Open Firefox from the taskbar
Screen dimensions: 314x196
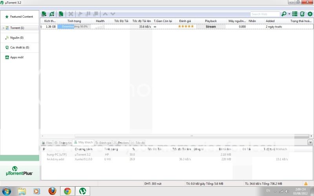[x=52, y=191]
